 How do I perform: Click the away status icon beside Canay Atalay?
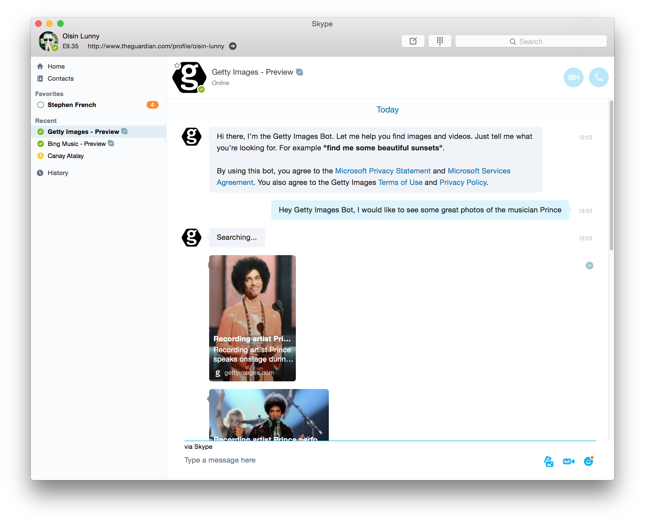(40, 156)
